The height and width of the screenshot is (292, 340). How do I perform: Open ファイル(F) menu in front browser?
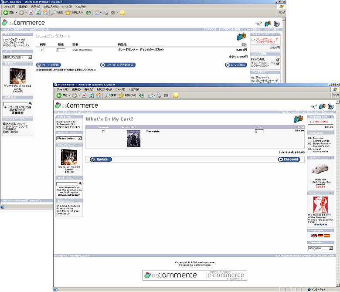62,89
